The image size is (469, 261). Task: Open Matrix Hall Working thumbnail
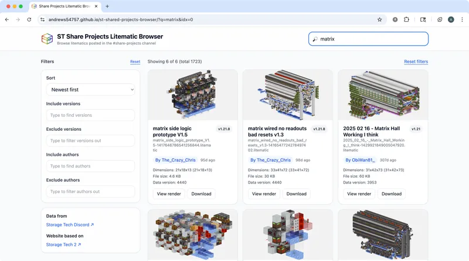tap(383, 95)
